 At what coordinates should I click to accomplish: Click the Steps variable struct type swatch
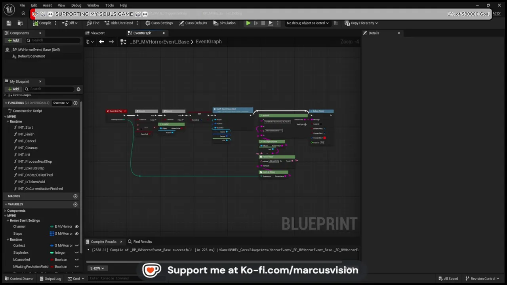pos(52,234)
